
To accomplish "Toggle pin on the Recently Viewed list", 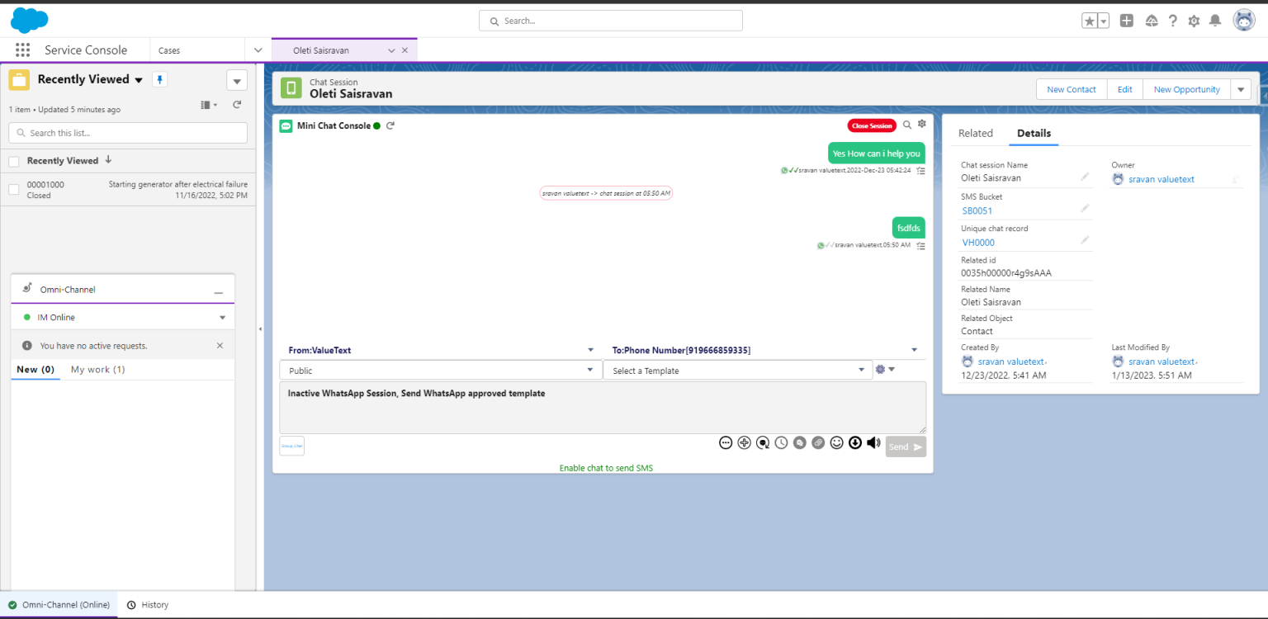I will tap(159, 78).
